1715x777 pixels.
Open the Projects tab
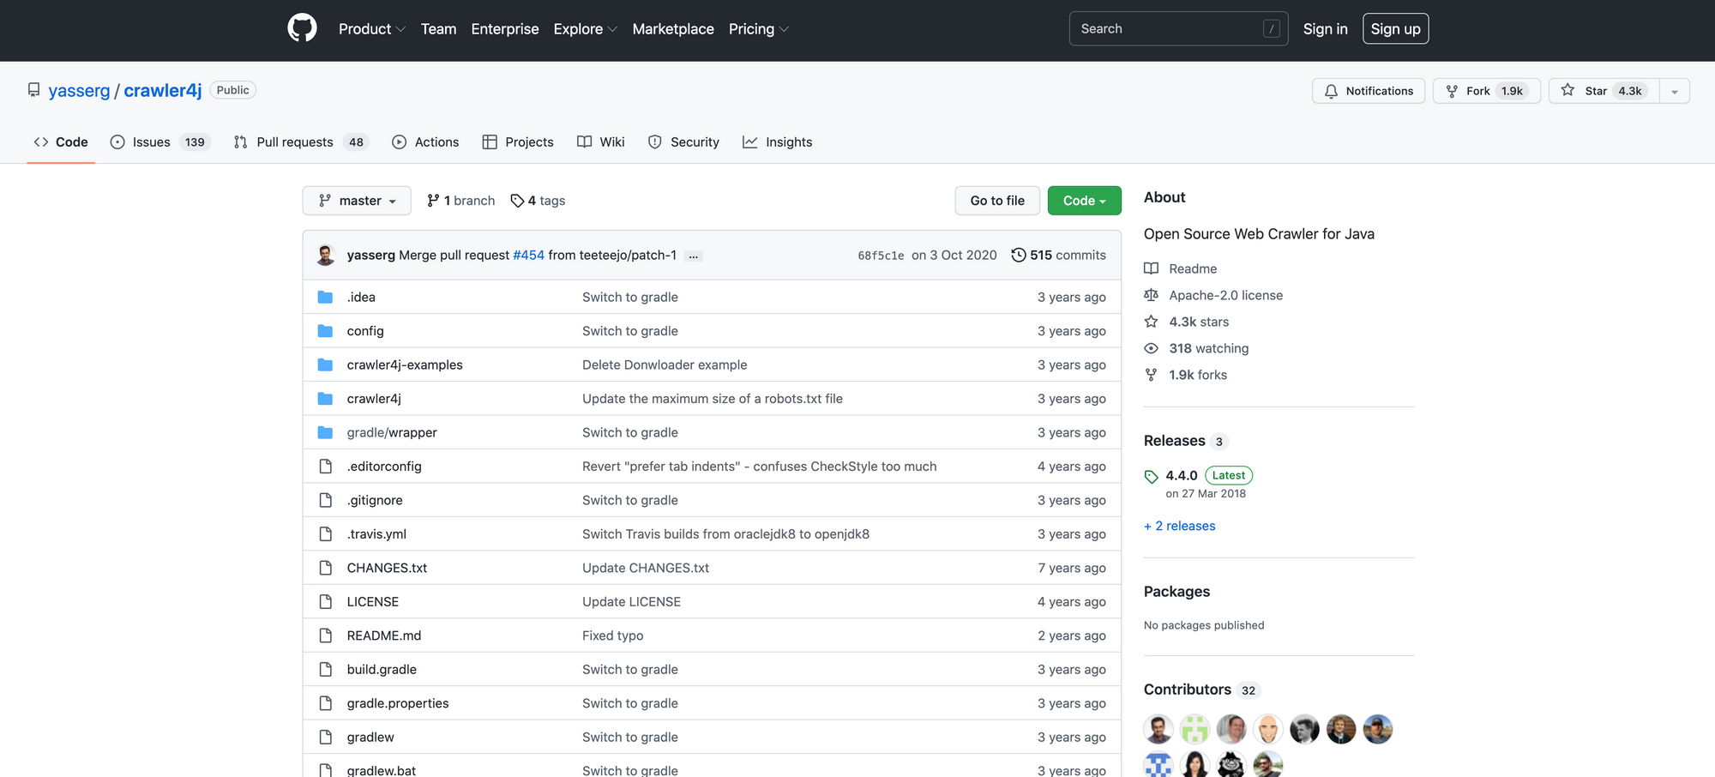tap(518, 142)
